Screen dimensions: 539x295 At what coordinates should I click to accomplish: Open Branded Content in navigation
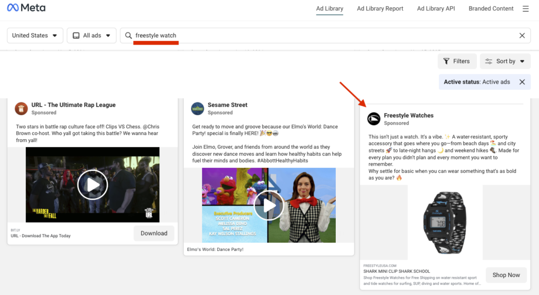point(491,8)
